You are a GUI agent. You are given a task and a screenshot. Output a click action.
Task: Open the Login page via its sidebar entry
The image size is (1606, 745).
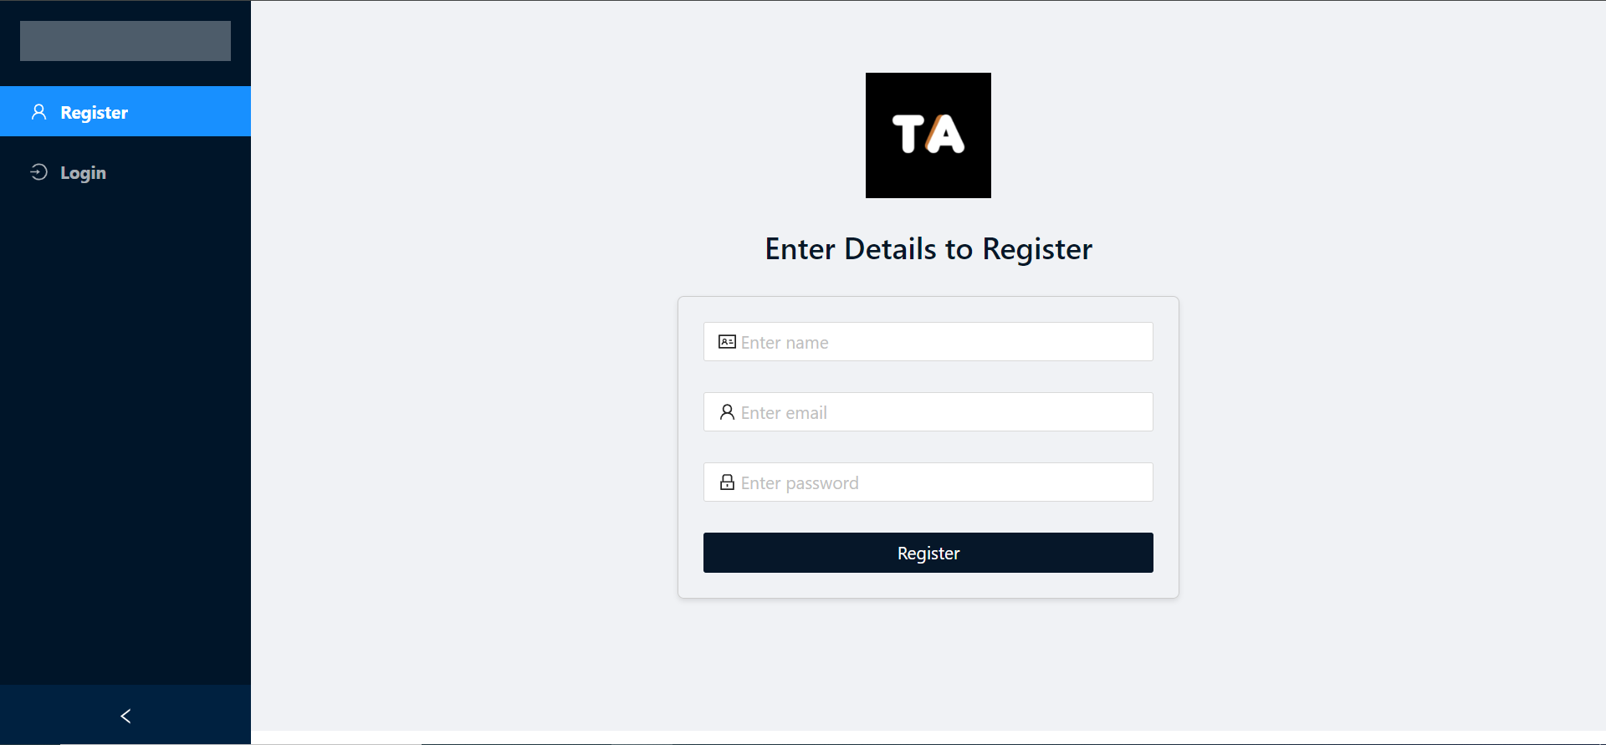[x=82, y=172]
